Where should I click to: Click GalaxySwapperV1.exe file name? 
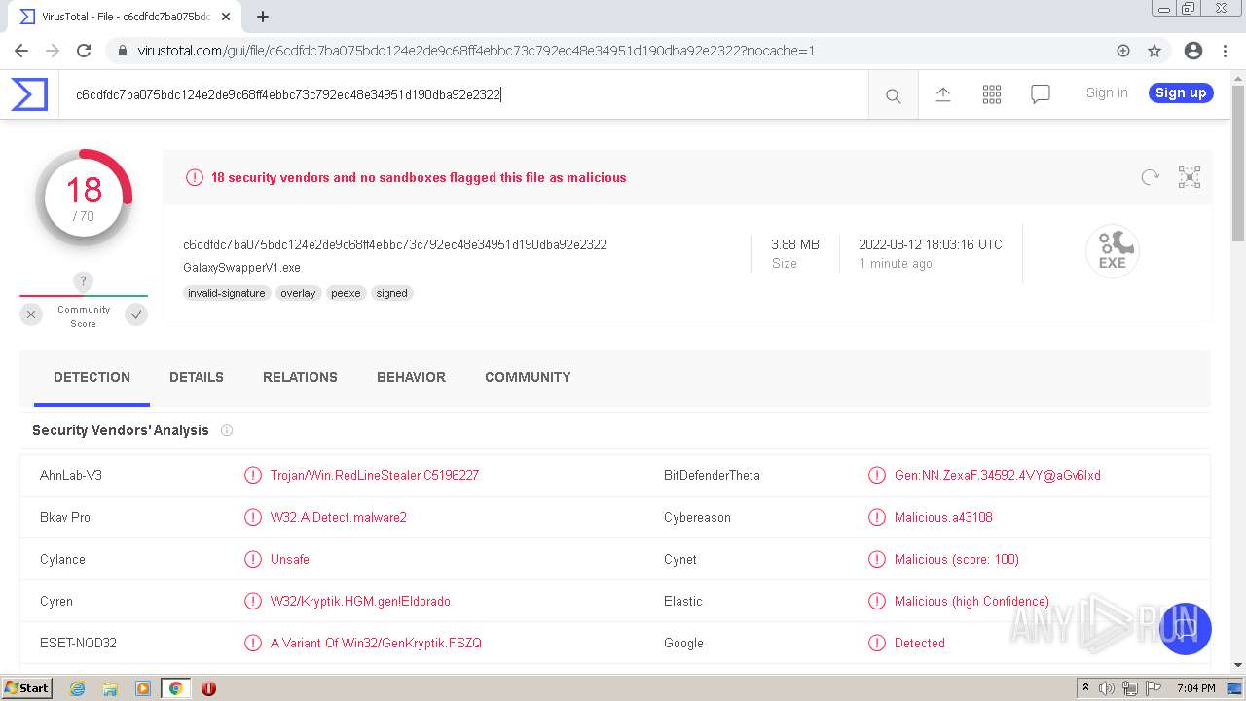[x=241, y=267]
